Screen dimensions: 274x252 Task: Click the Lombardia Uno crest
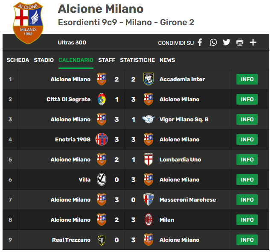click(148, 160)
